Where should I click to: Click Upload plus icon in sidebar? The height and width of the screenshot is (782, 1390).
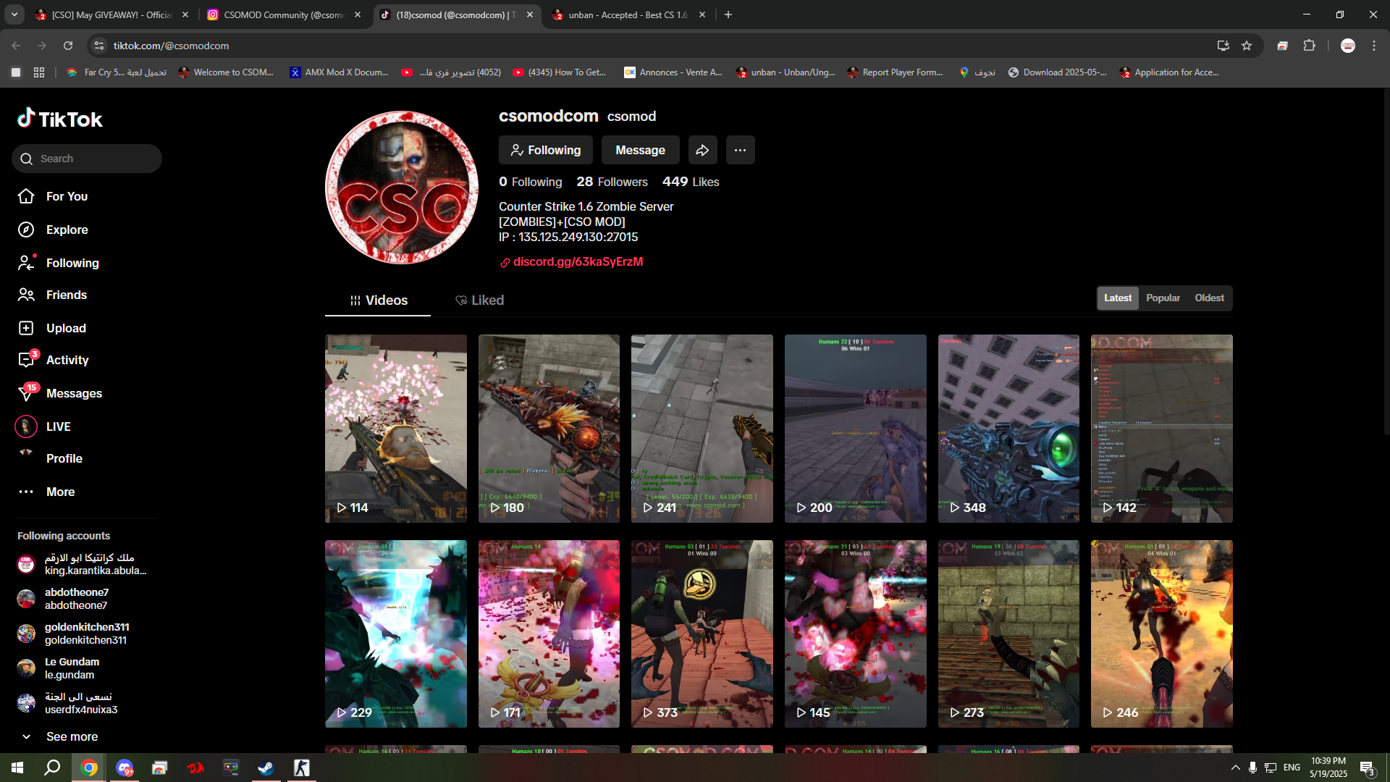click(26, 328)
